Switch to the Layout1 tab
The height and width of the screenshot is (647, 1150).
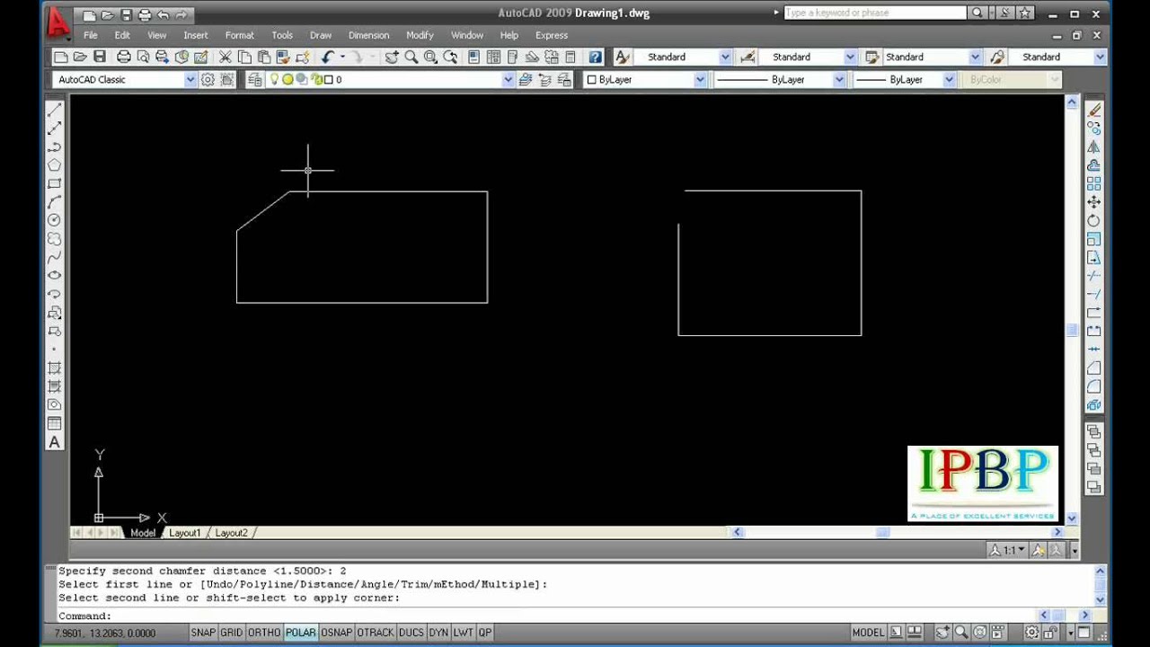[185, 533]
